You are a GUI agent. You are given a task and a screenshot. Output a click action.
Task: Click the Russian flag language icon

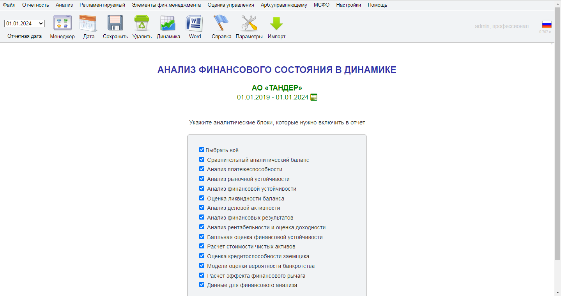[547, 25]
